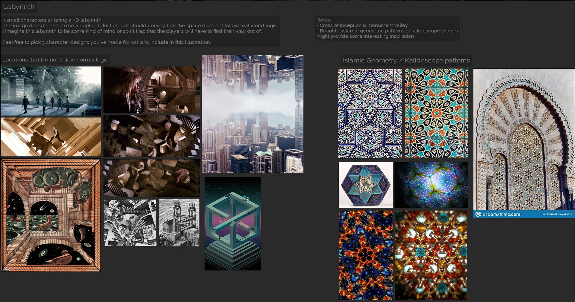Click the Notes box mentioning Inception

click(x=386, y=28)
